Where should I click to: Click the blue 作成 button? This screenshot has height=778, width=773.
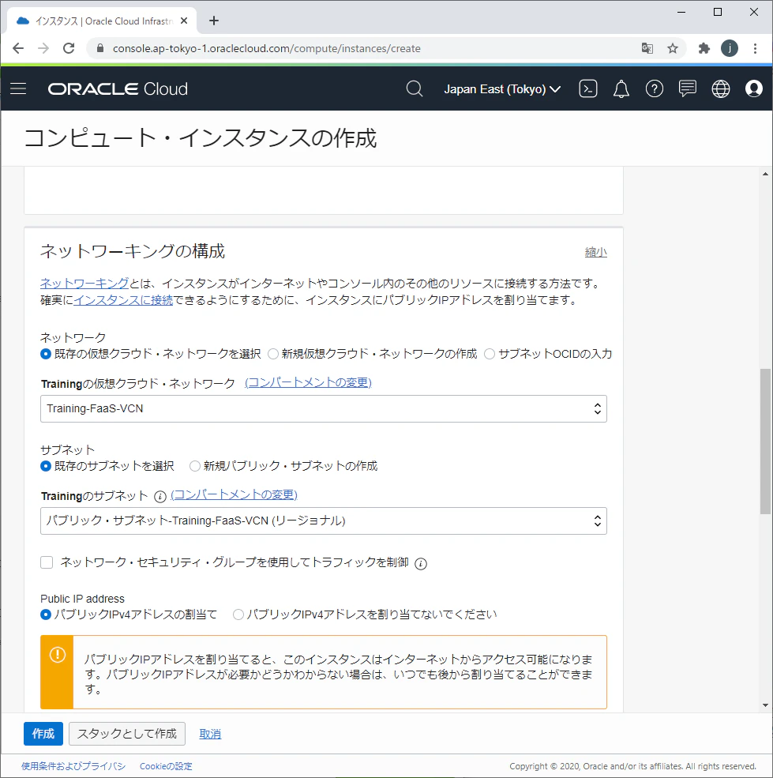pos(43,733)
